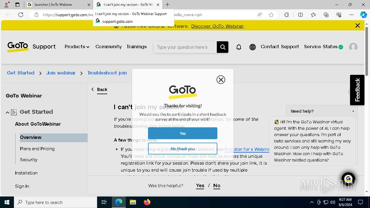Open Security sidebar item
This screenshot has height=208, width=370.
point(29,160)
